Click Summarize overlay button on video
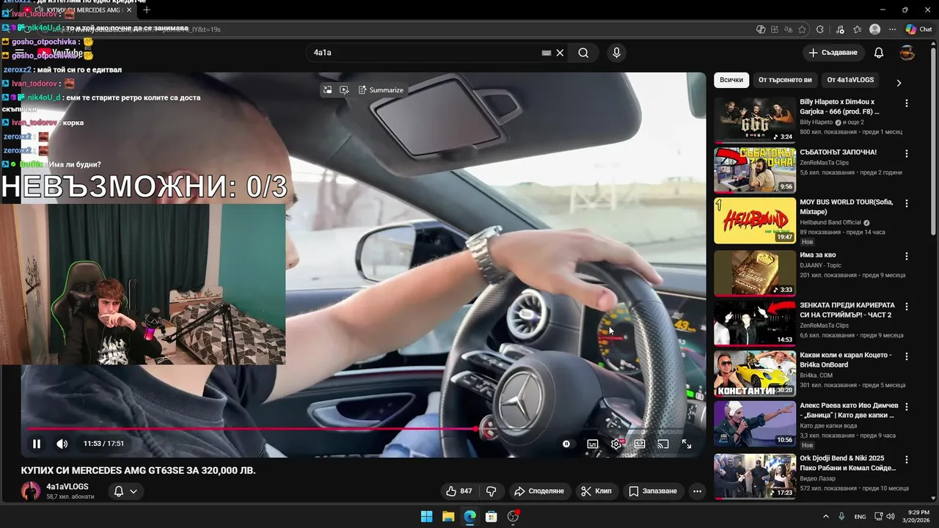Image resolution: width=939 pixels, height=528 pixels. click(x=381, y=89)
